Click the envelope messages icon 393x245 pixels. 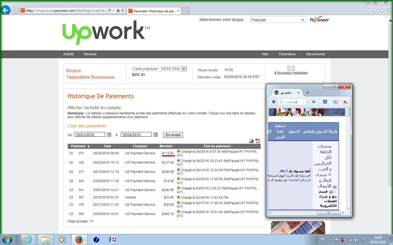pos(291,68)
